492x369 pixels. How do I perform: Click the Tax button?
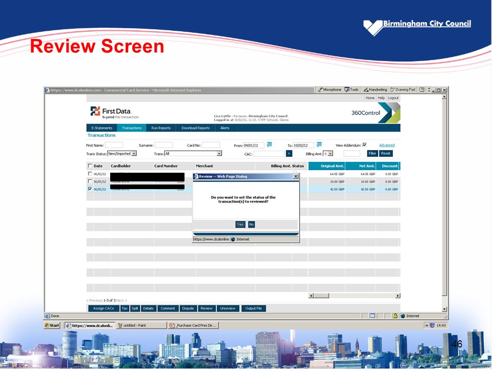125,309
